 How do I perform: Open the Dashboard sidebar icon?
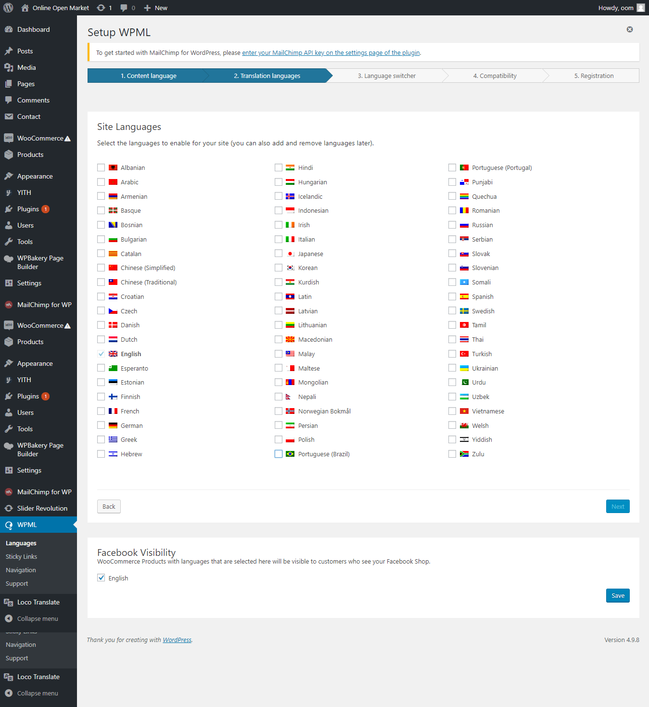9,29
